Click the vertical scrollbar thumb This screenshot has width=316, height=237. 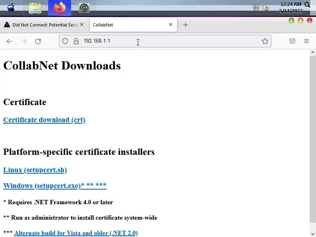313,139
